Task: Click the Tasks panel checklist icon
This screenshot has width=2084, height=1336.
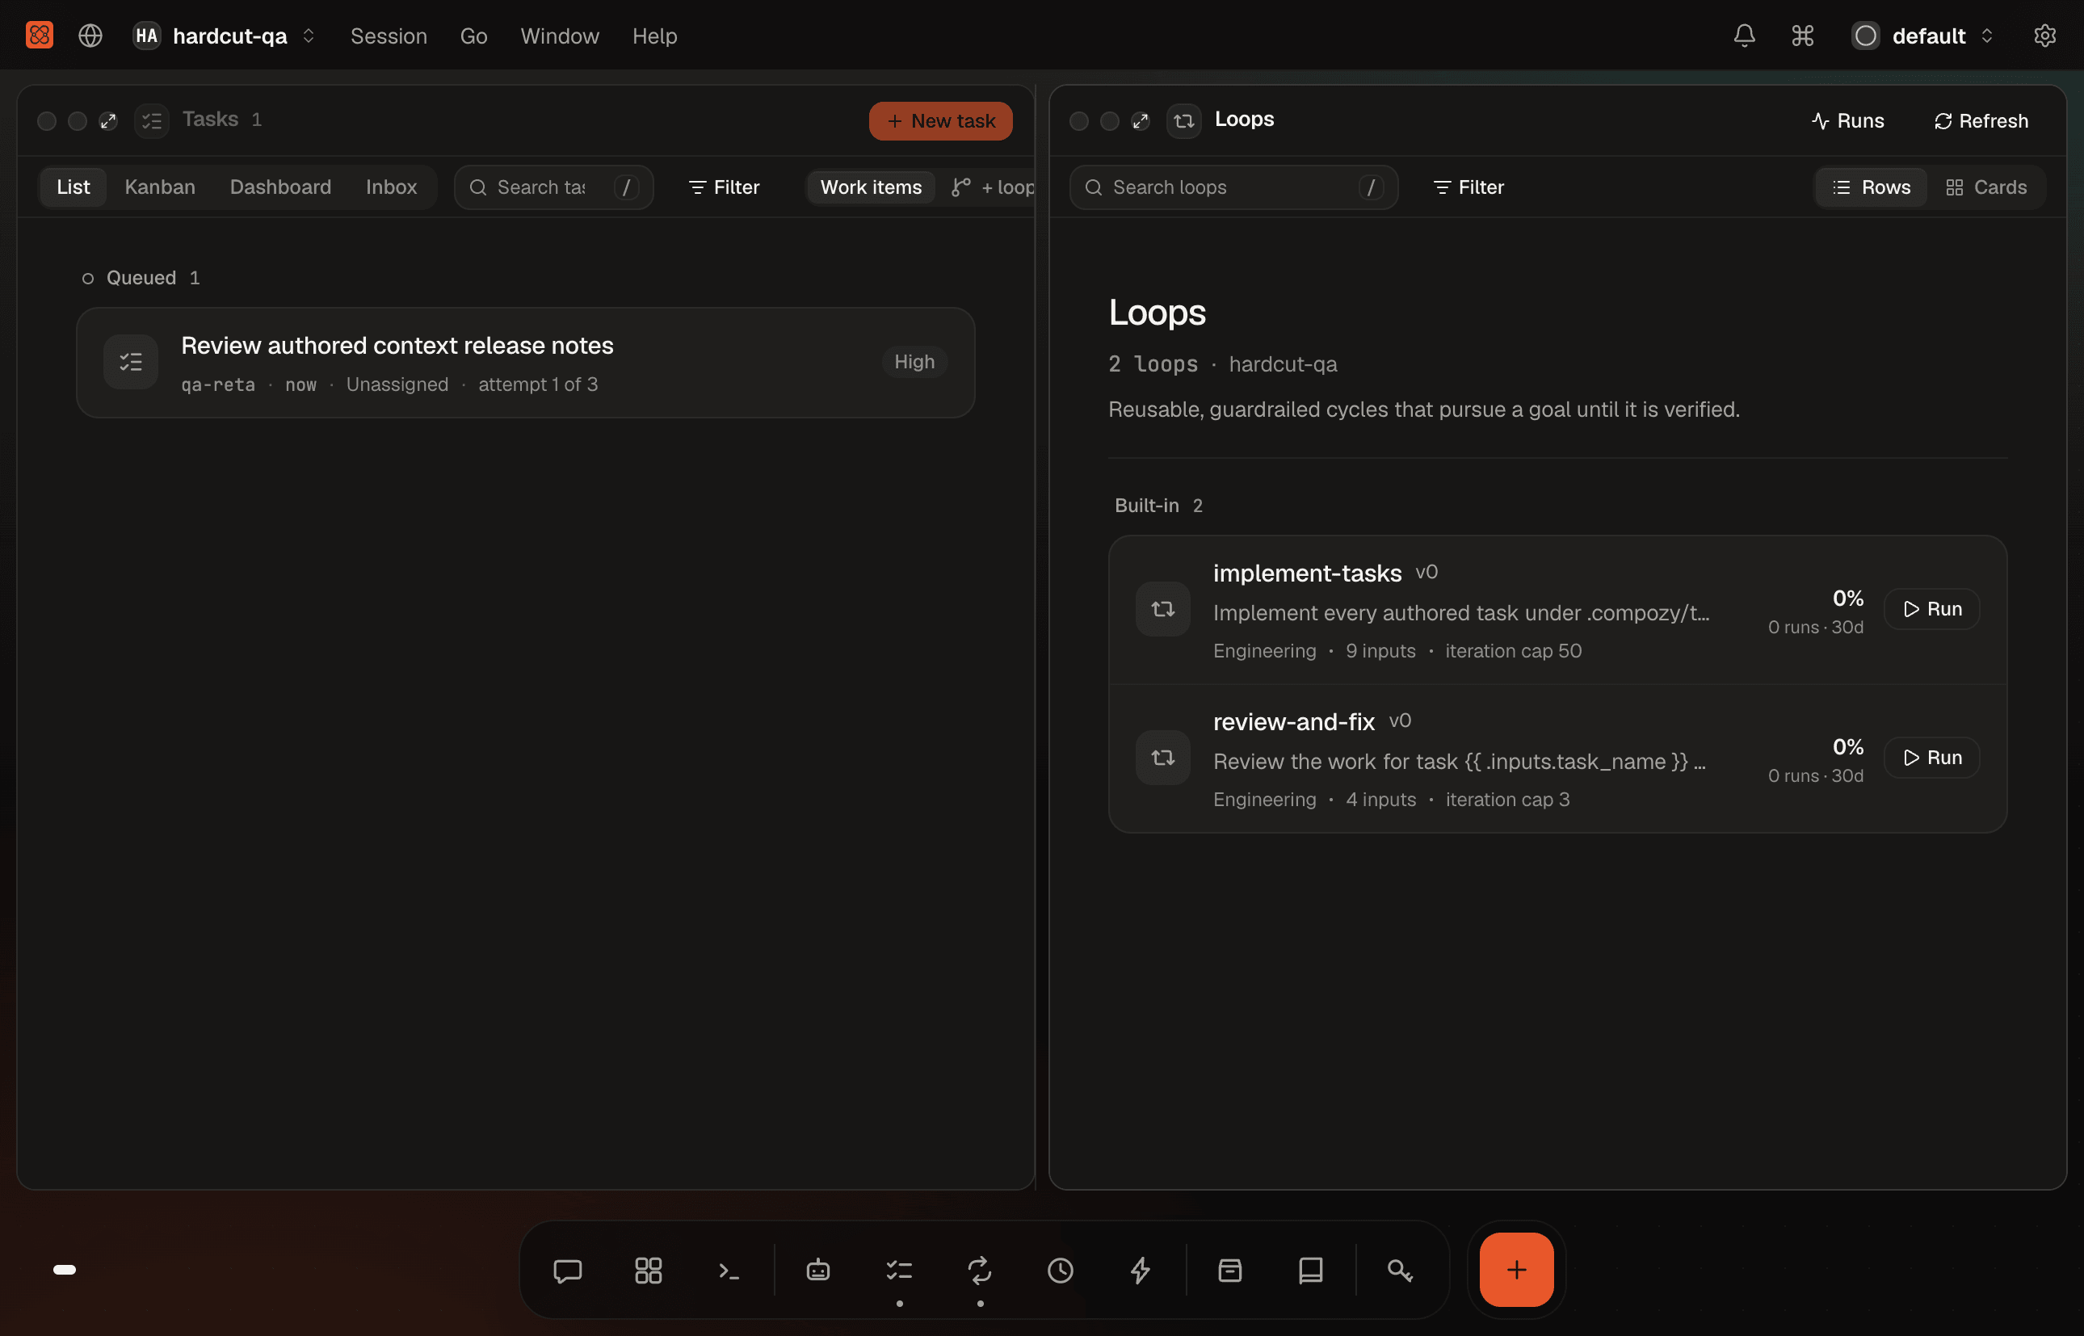Action: tap(152, 120)
